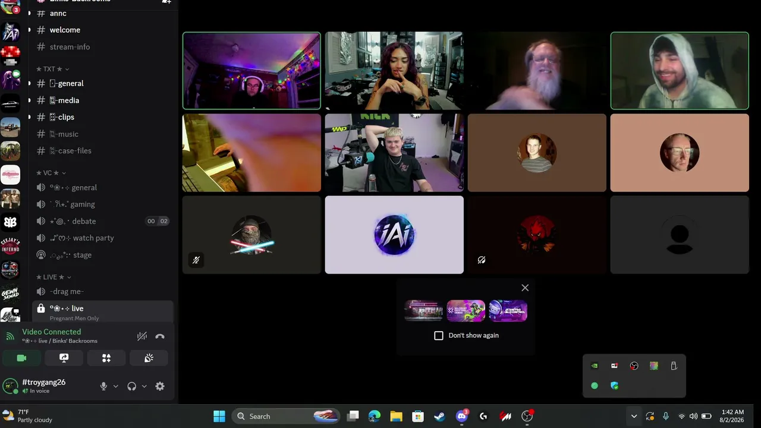
Task: Disconnect from the voice call
Action: pos(160,336)
